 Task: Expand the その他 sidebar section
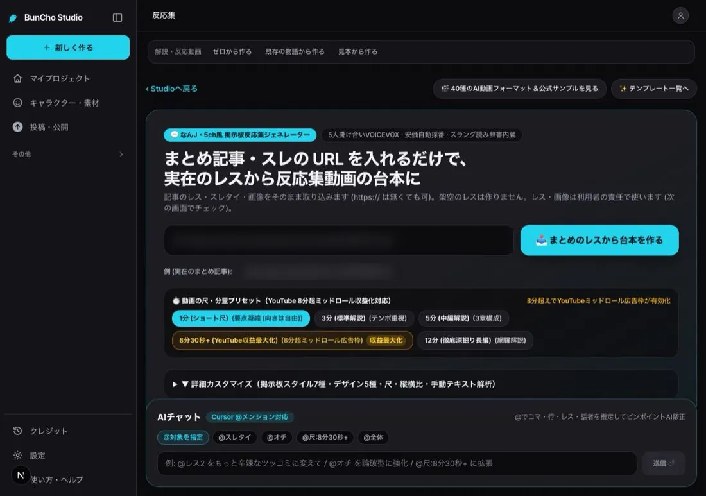68,155
